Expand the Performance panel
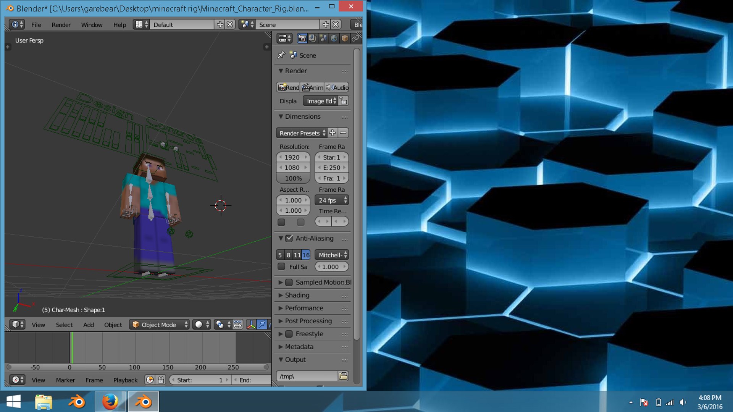733x412 pixels. point(281,308)
